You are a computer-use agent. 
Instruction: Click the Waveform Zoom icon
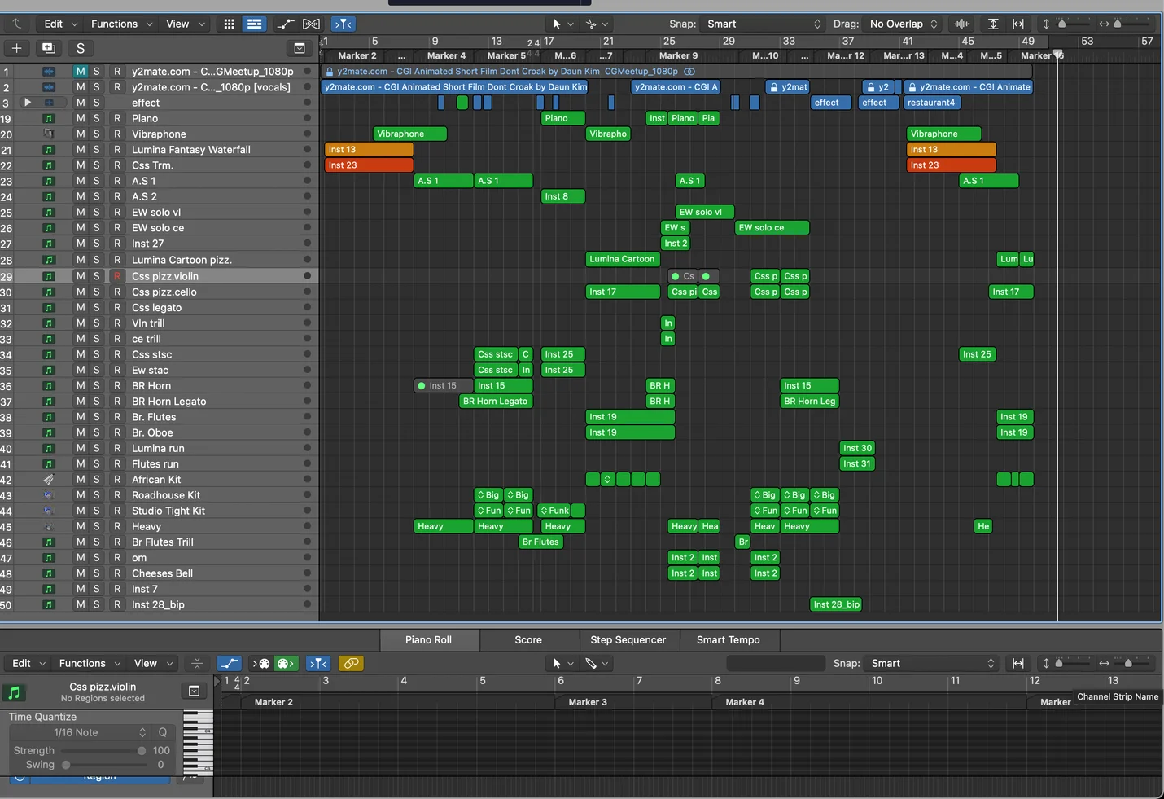(962, 24)
